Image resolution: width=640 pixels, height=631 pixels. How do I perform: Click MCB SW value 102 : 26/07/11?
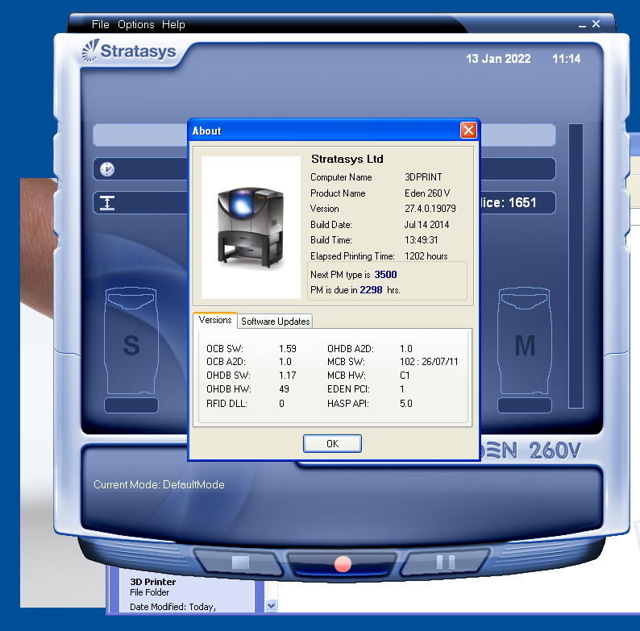point(429,362)
